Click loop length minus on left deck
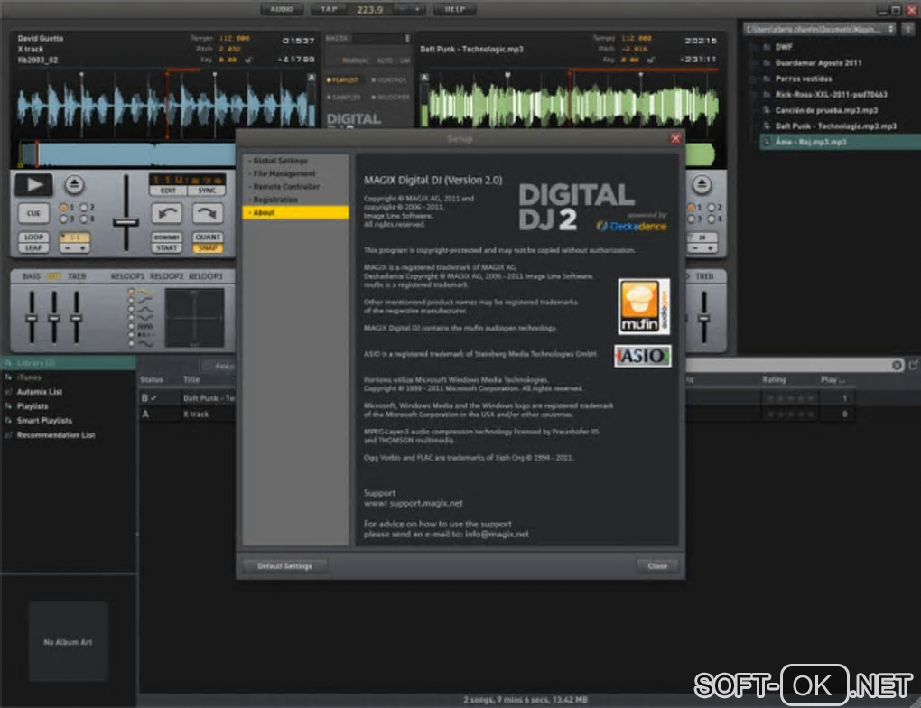The image size is (921, 708). click(68, 248)
